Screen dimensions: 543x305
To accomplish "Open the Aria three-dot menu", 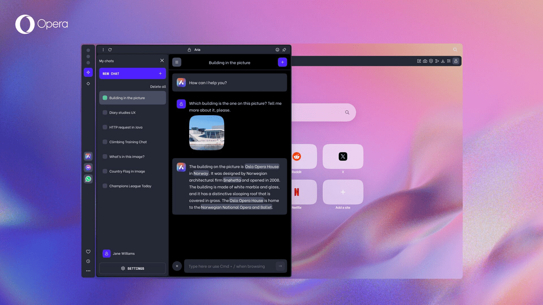I will (x=103, y=50).
